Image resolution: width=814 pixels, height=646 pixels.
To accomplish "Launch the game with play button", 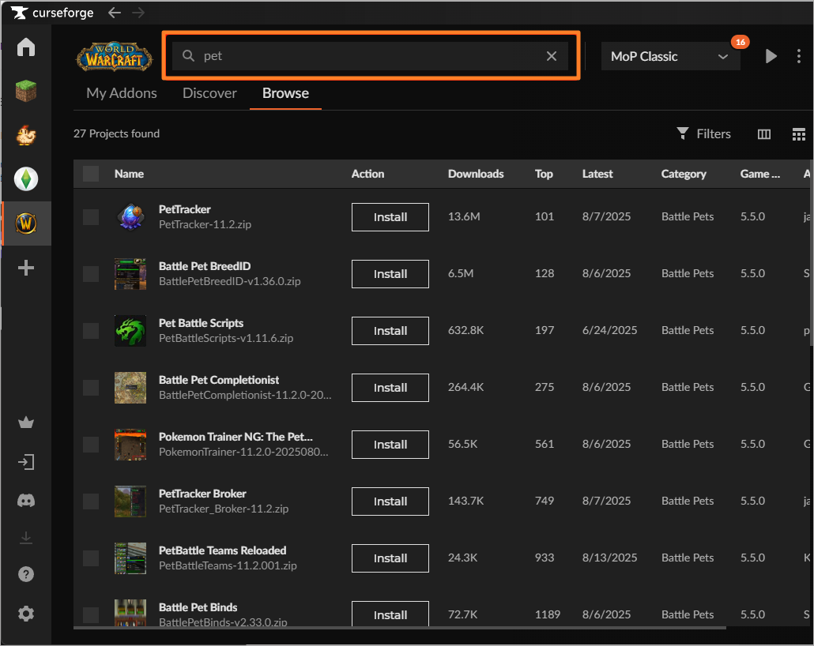I will (771, 56).
